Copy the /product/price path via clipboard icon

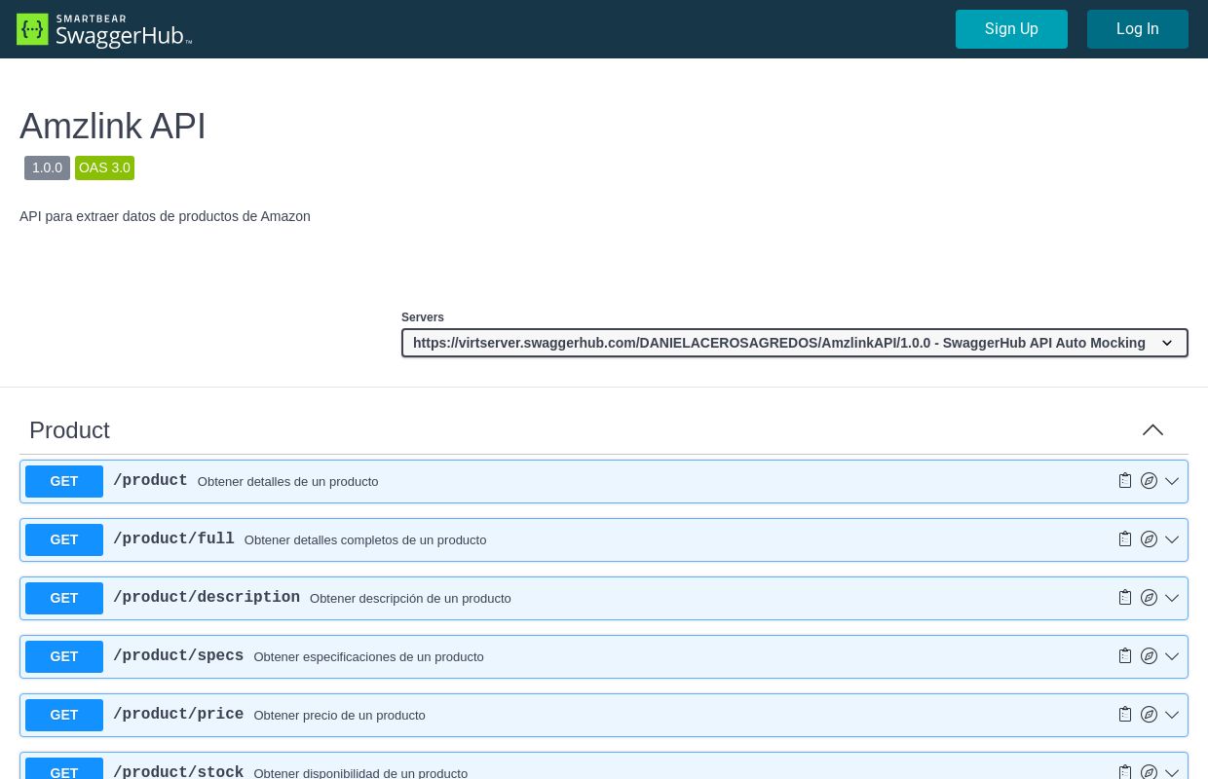click(x=1125, y=715)
